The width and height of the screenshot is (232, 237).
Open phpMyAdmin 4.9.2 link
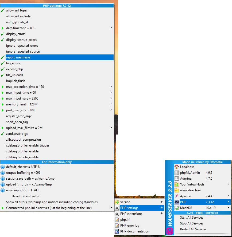coord(202,173)
